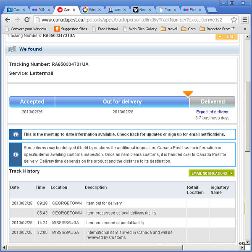Click the Description column header
252x252 pixels.
(96, 188)
